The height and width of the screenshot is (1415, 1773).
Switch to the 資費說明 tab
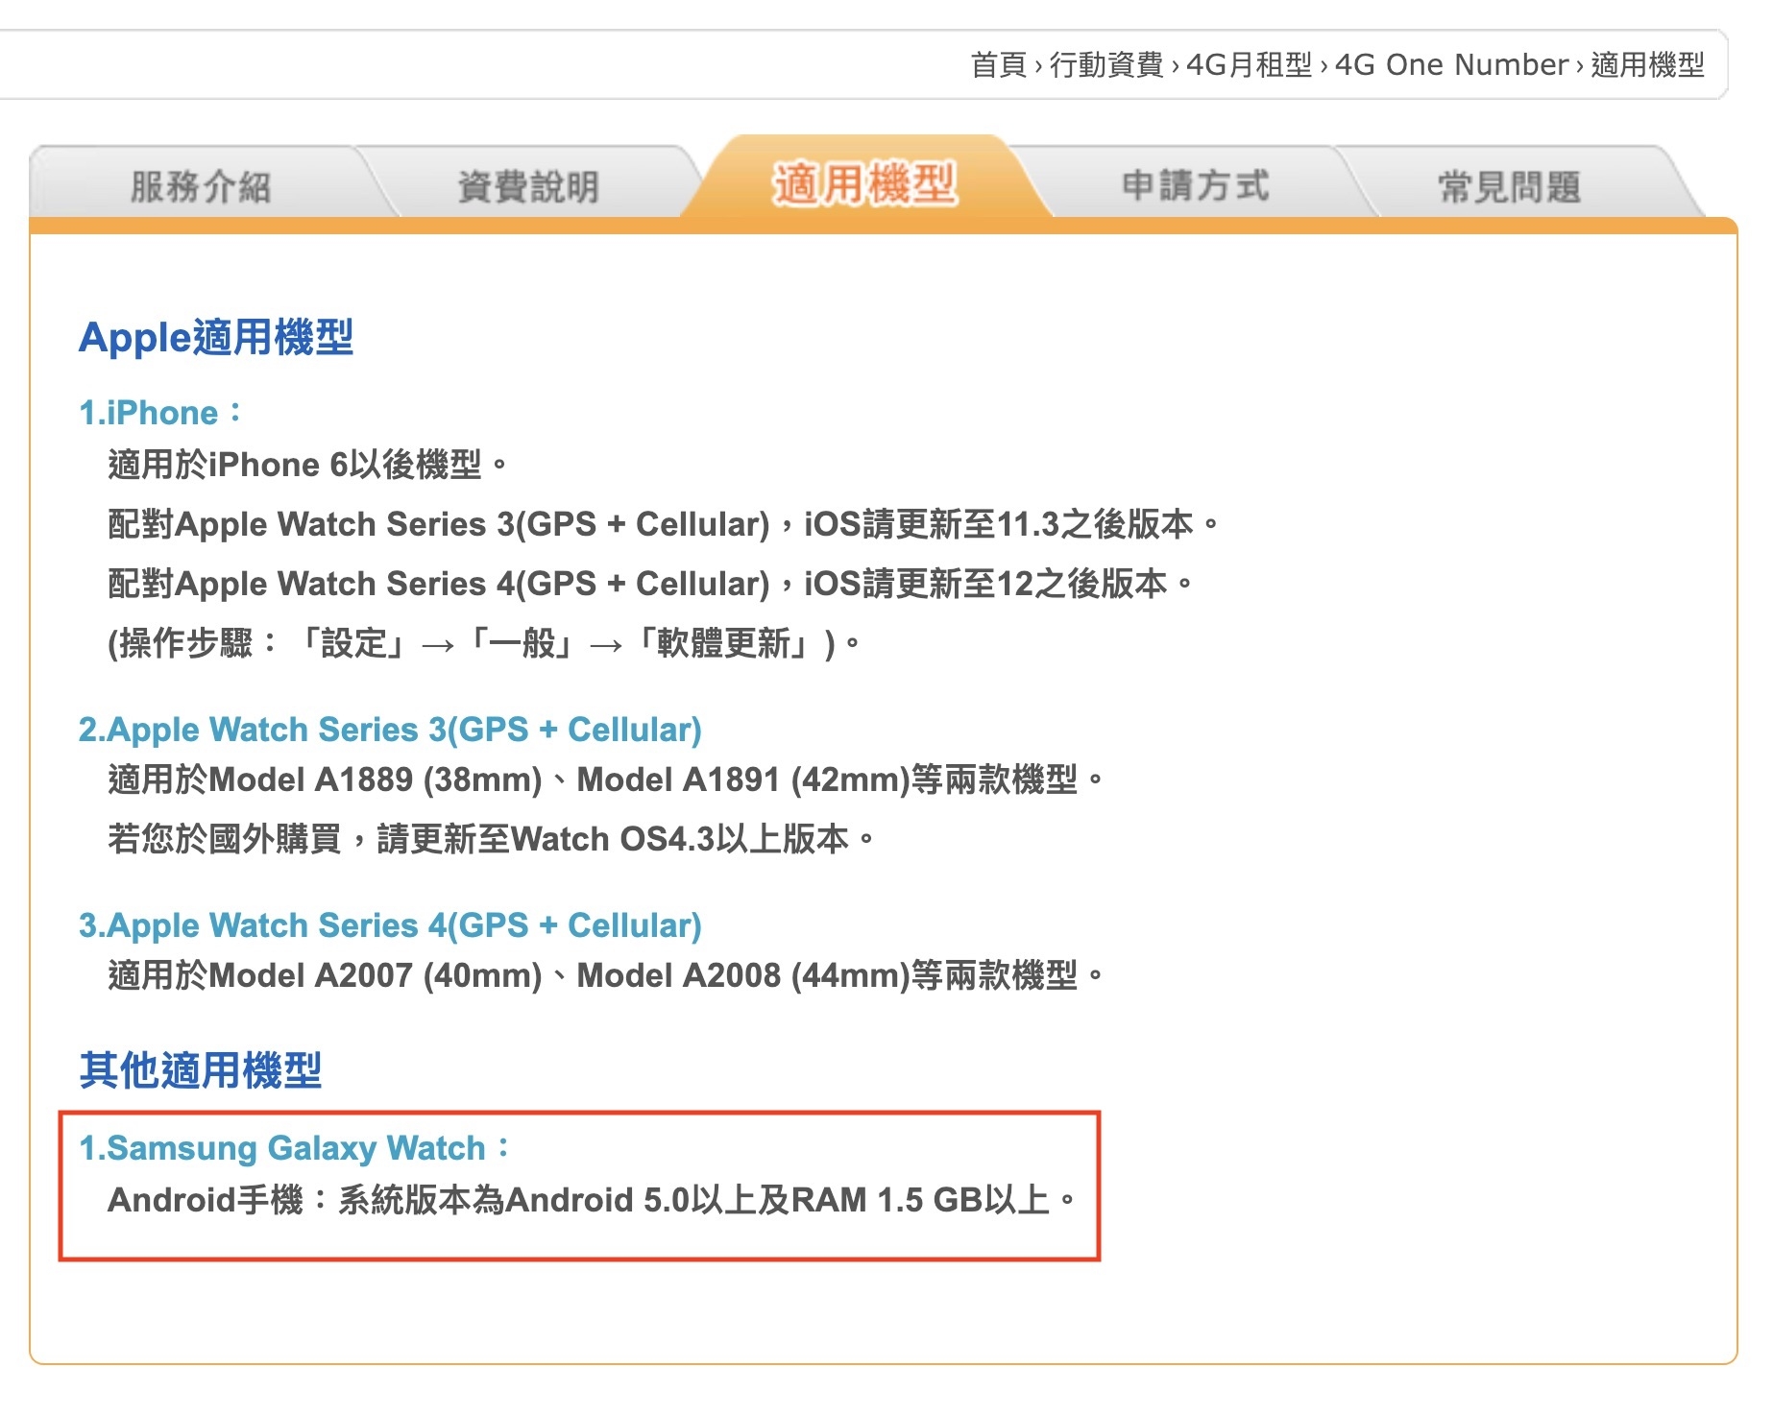click(528, 186)
